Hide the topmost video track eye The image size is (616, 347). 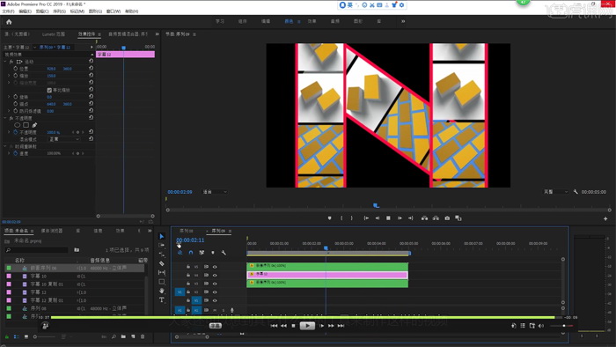click(x=215, y=267)
